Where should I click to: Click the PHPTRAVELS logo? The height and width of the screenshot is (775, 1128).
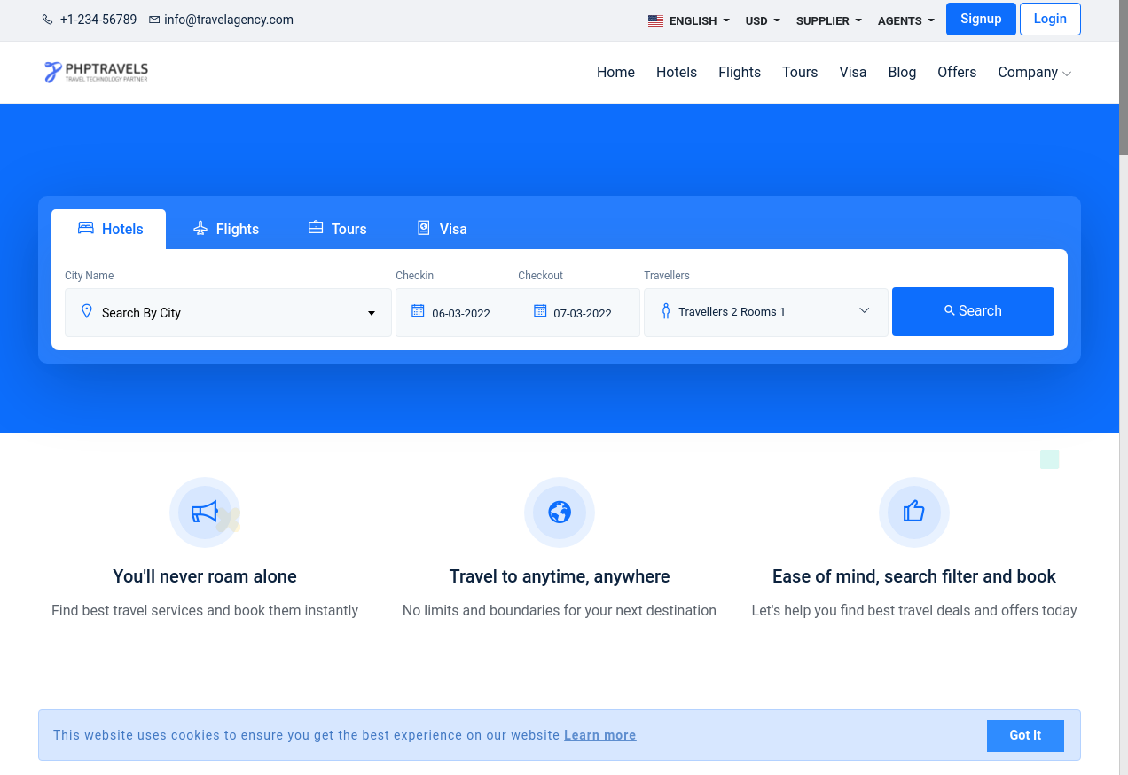click(x=96, y=72)
